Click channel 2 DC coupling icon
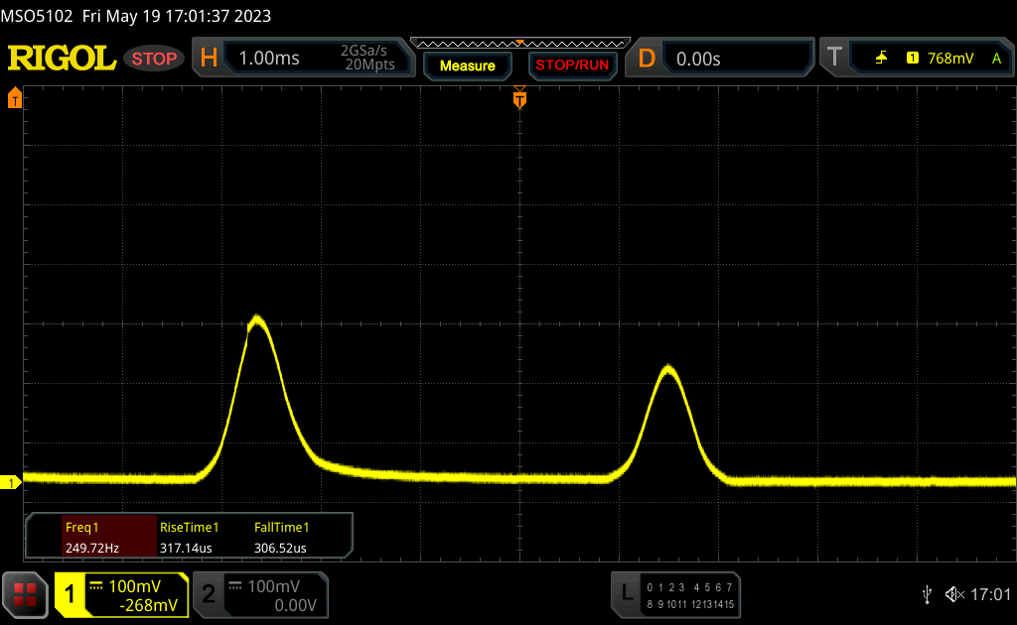The width and height of the screenshot is (1017, 625). (235, 586)
